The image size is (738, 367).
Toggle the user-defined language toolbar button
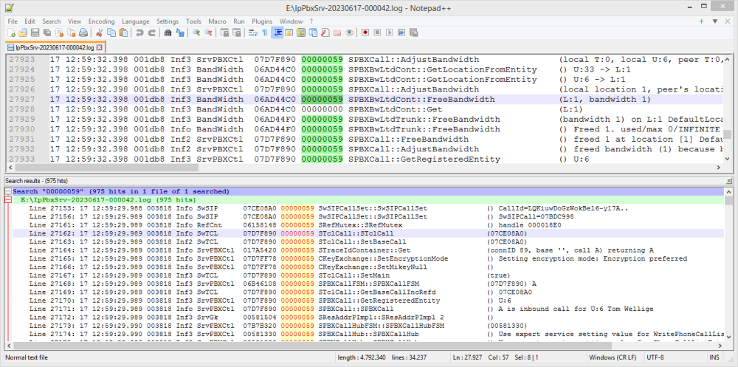(289, 32)
